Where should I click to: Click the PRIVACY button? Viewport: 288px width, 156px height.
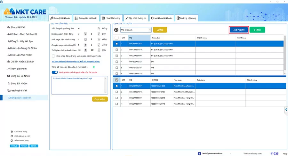tap(24, 146)
